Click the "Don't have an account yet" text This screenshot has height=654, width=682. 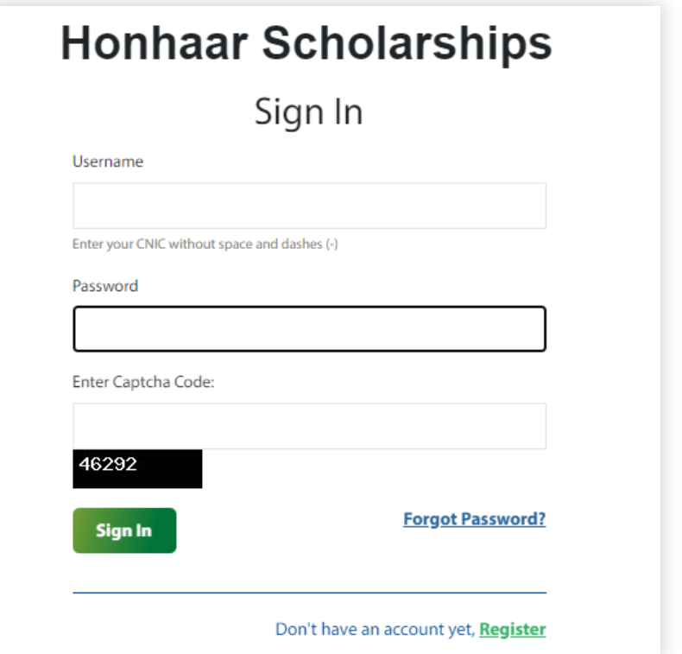click(x=375, y=630)
